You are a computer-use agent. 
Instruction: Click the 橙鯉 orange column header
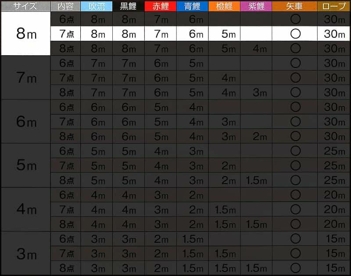click(224, 6)
